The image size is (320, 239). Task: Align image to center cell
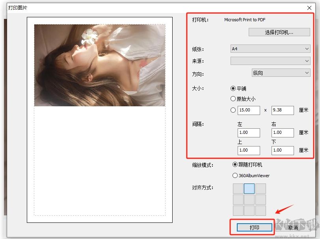pos(249,200)
